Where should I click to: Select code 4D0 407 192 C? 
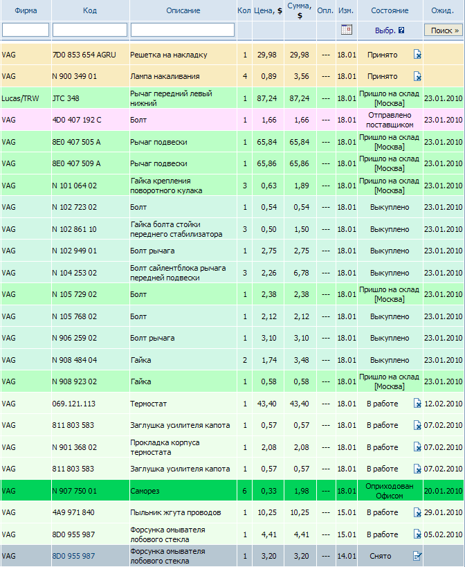[77, 120]
